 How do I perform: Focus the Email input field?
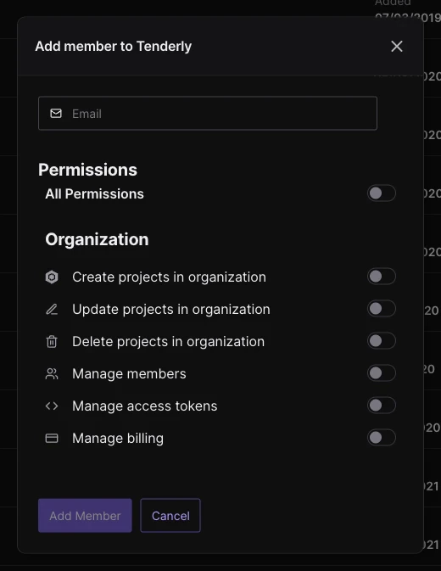click(208, 113)
